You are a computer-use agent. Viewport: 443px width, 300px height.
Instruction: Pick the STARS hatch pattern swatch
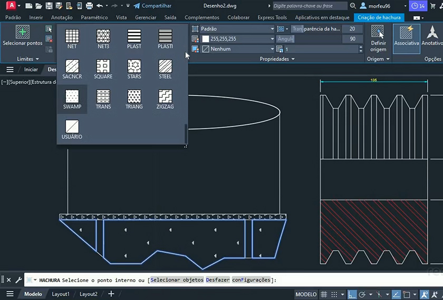click(x=134, y=66)
